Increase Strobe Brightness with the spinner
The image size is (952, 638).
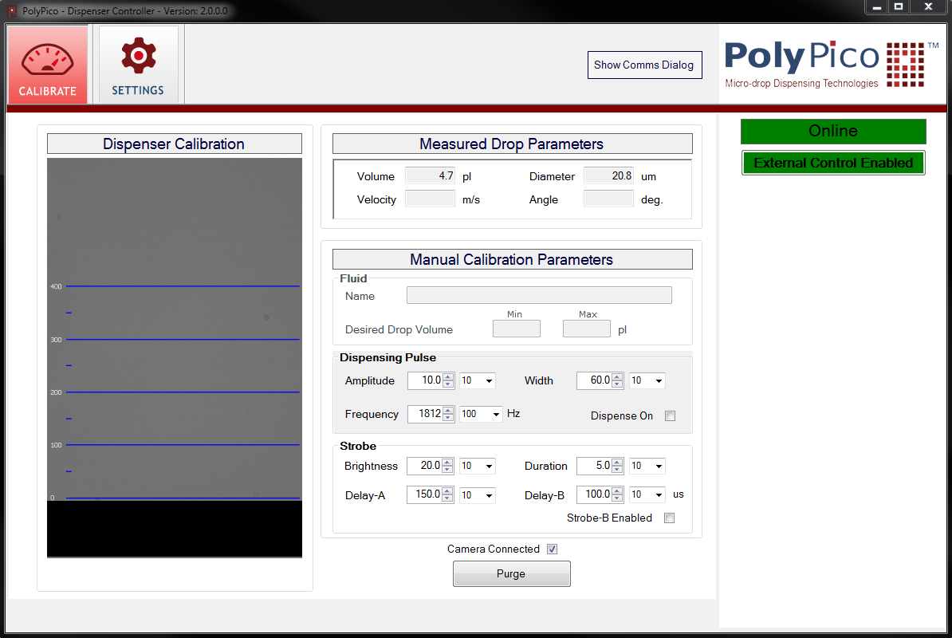tap(448, 462)
